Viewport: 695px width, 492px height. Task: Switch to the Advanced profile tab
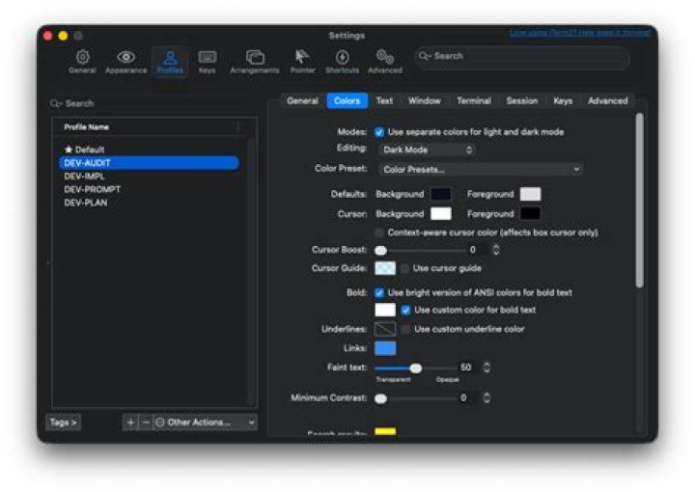pyautogui.click(x=608, y=101)
